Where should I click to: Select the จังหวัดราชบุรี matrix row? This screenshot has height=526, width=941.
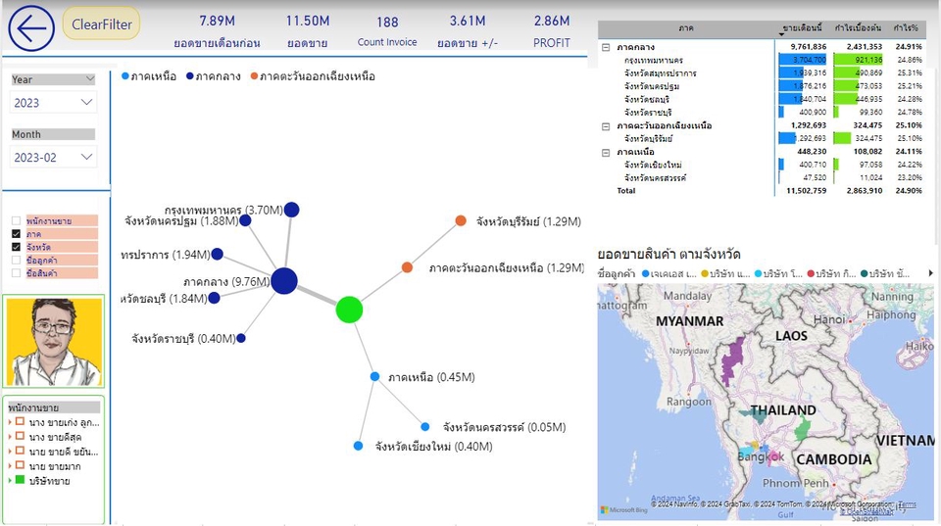coord(763,113)
